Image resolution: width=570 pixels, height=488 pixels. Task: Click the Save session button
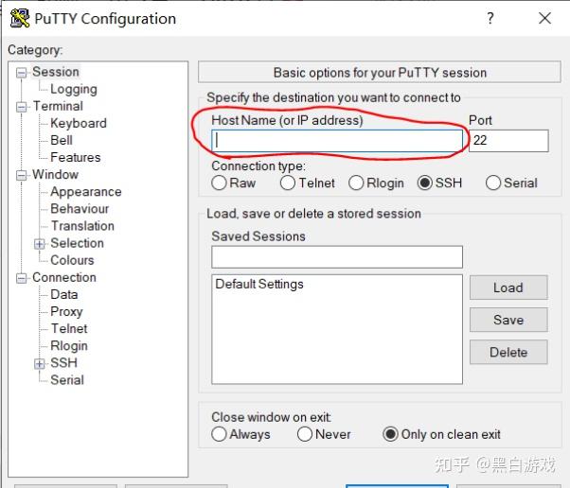tap(508, 320)
